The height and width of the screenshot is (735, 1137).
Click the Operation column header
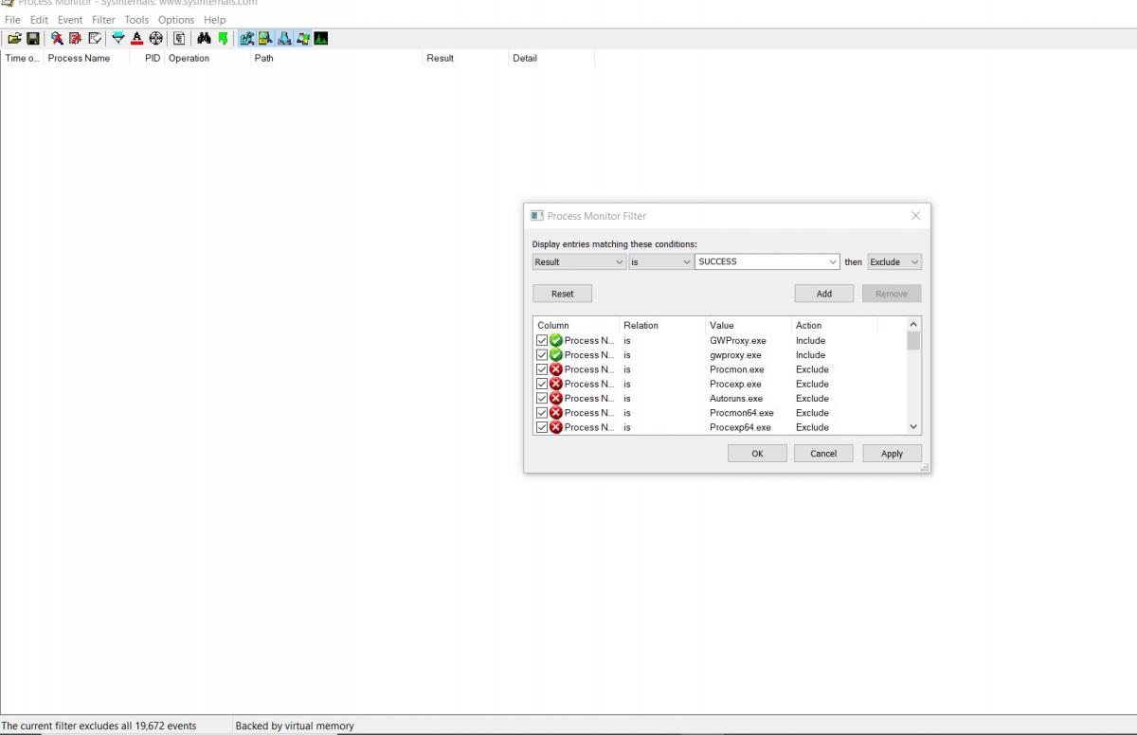[208, 59]
